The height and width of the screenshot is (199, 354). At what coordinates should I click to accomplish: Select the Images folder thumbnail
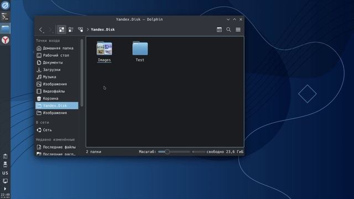[x=105, y=48]
